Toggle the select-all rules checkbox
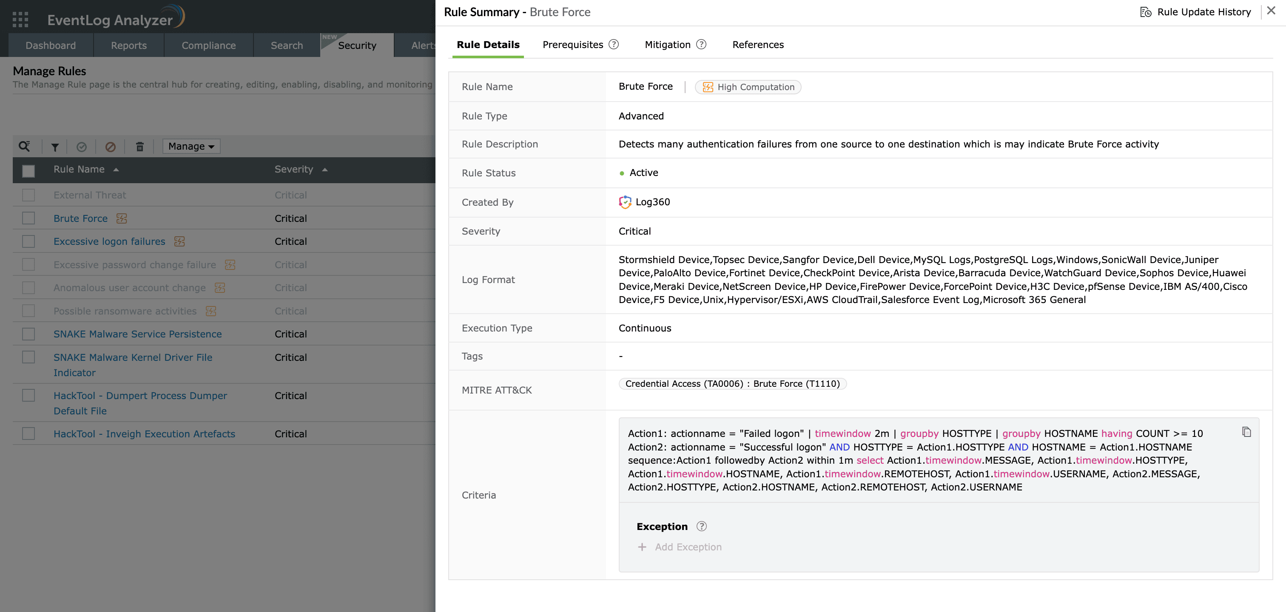 tap(28, 171)
